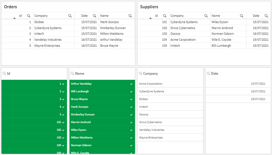Deselect Id value 103 in filter pane
Image resolution: width=272 pixels, height=155 pixels.
click(x=34, y=138)
